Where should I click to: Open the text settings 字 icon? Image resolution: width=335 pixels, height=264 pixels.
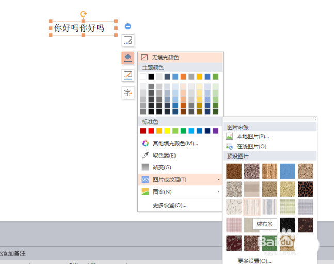tap(128, 93)
